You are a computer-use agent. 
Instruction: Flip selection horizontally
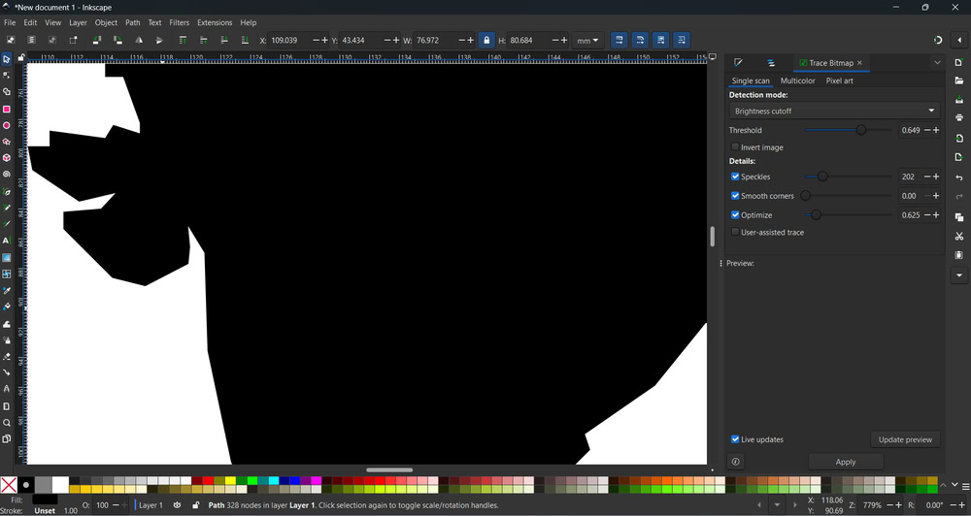[x=139, y=40]
